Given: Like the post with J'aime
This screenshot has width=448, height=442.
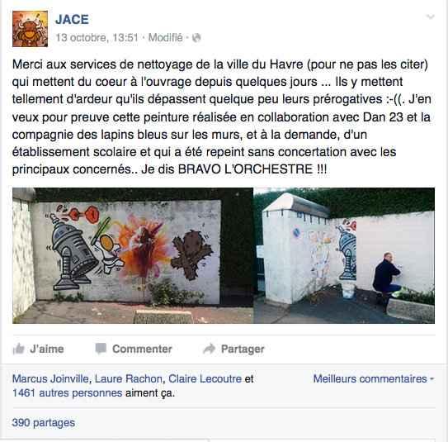Looking at the screenshot, I should coord(39,349).
